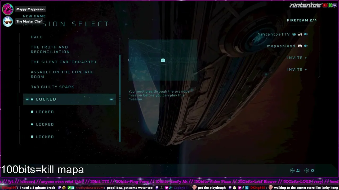Click Mappy Mapperson's avatar in the voice overlay
Image resolution: width=339 pixels, height=190 pixels.
point(8,9)
